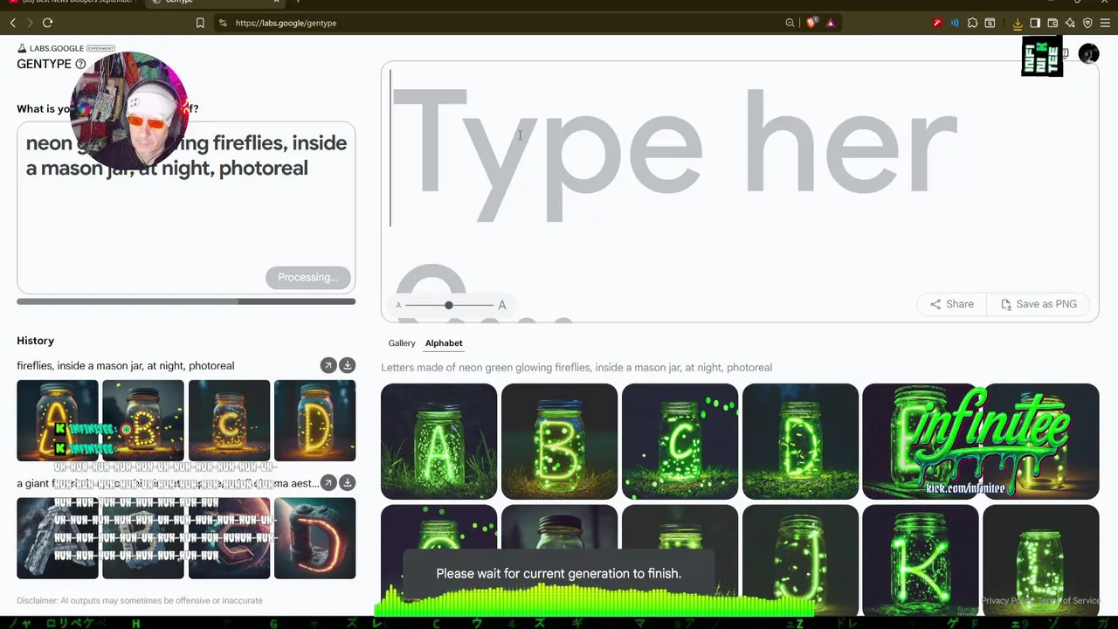The height and width of the screenshot is (629, 1118).
Task: Click the browser address bar URL
Action: [x=286, y=23]
